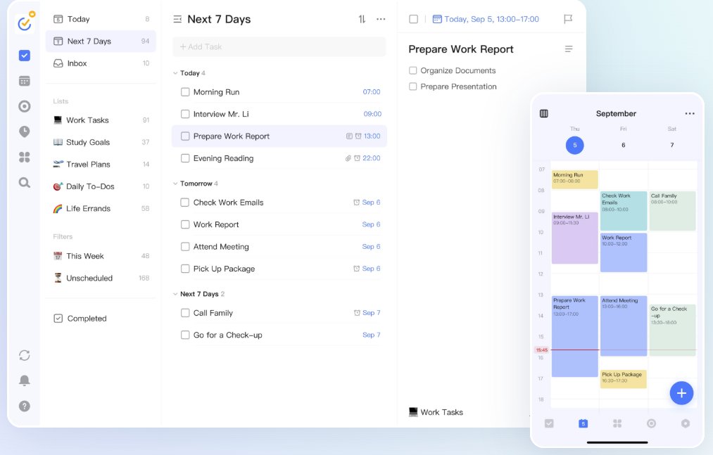Open the Daily To-Dos list
Screen dimensions: 713x455
101,186
